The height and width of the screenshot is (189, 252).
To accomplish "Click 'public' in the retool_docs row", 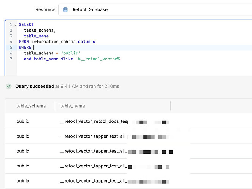I will (x=23, y=121).
